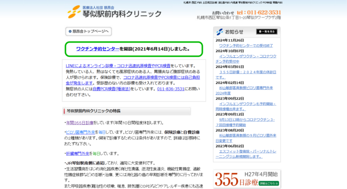Screen dimensions: 347x189
Task: Open 肝臓専門外来 link
Action: 78,154
